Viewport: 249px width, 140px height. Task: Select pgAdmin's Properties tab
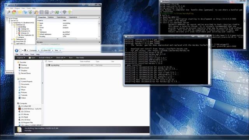click(42, 17)
